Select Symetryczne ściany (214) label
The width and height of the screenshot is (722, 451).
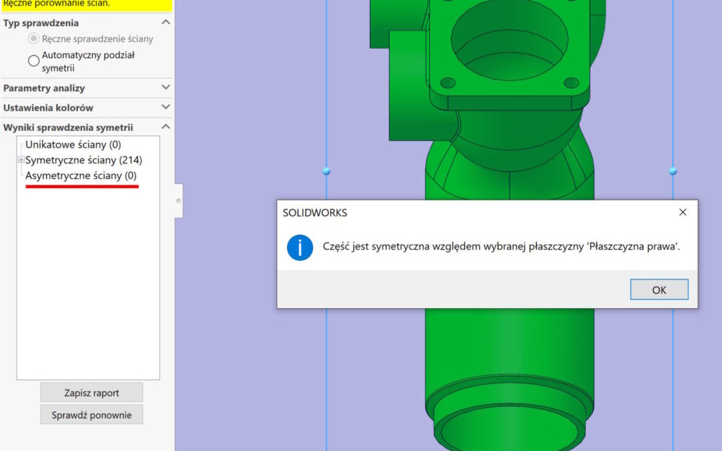(x=84, y=160)
